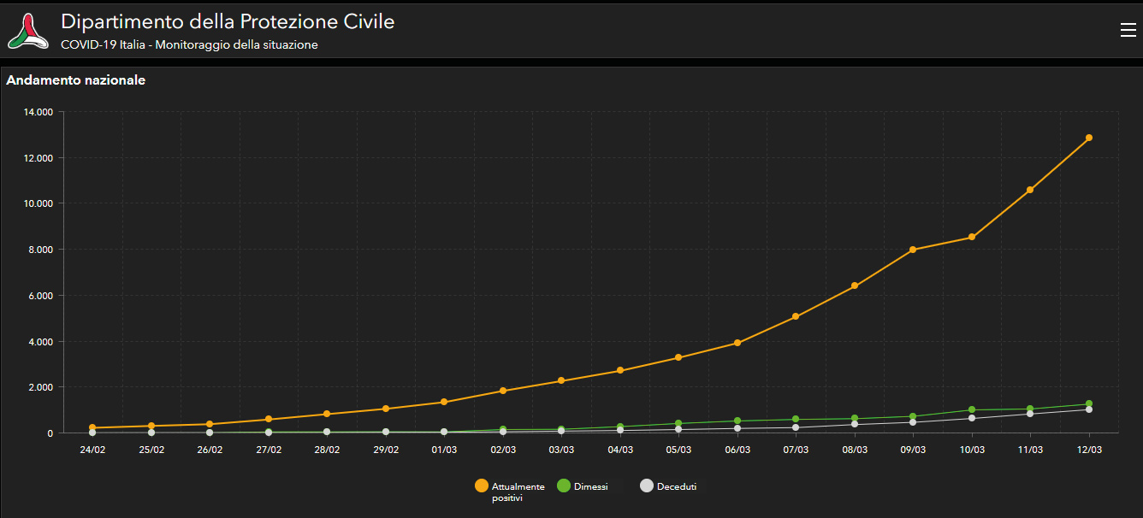Click the 24/02 x-axis date label
This screenshot has width=1143, height=518.
[92, 450]
